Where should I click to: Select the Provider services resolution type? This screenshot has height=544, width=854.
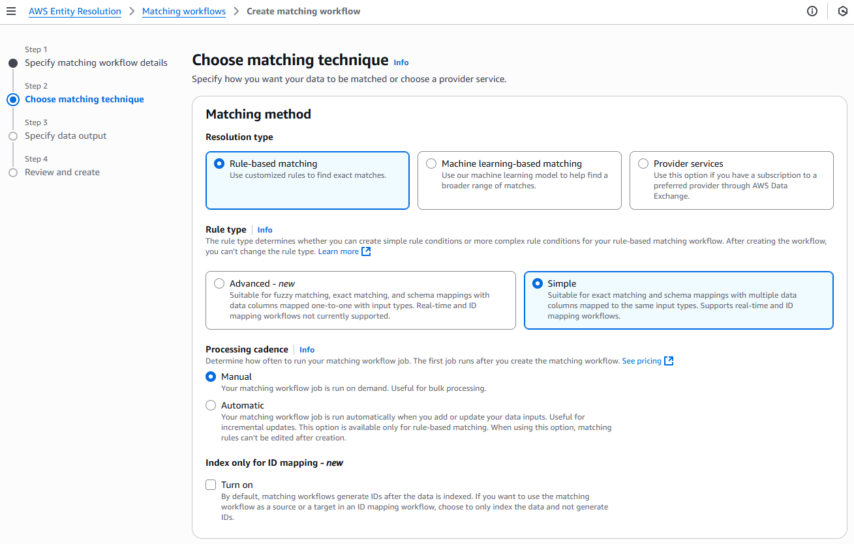[x=643, y=163]
